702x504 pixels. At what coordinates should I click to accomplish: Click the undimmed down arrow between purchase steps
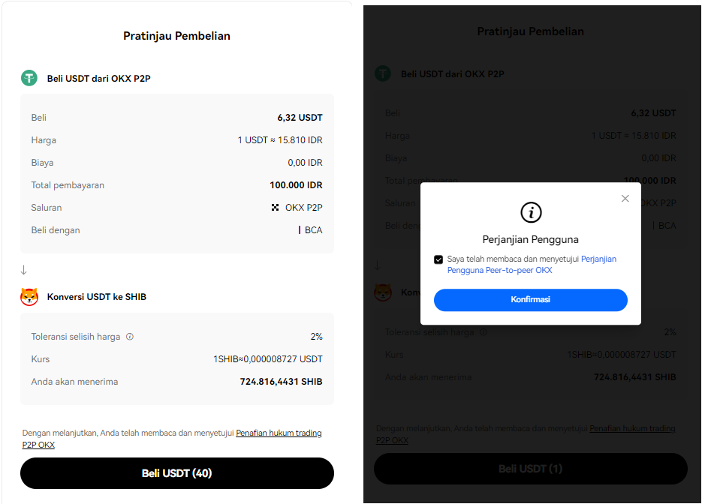pos(24,270)
